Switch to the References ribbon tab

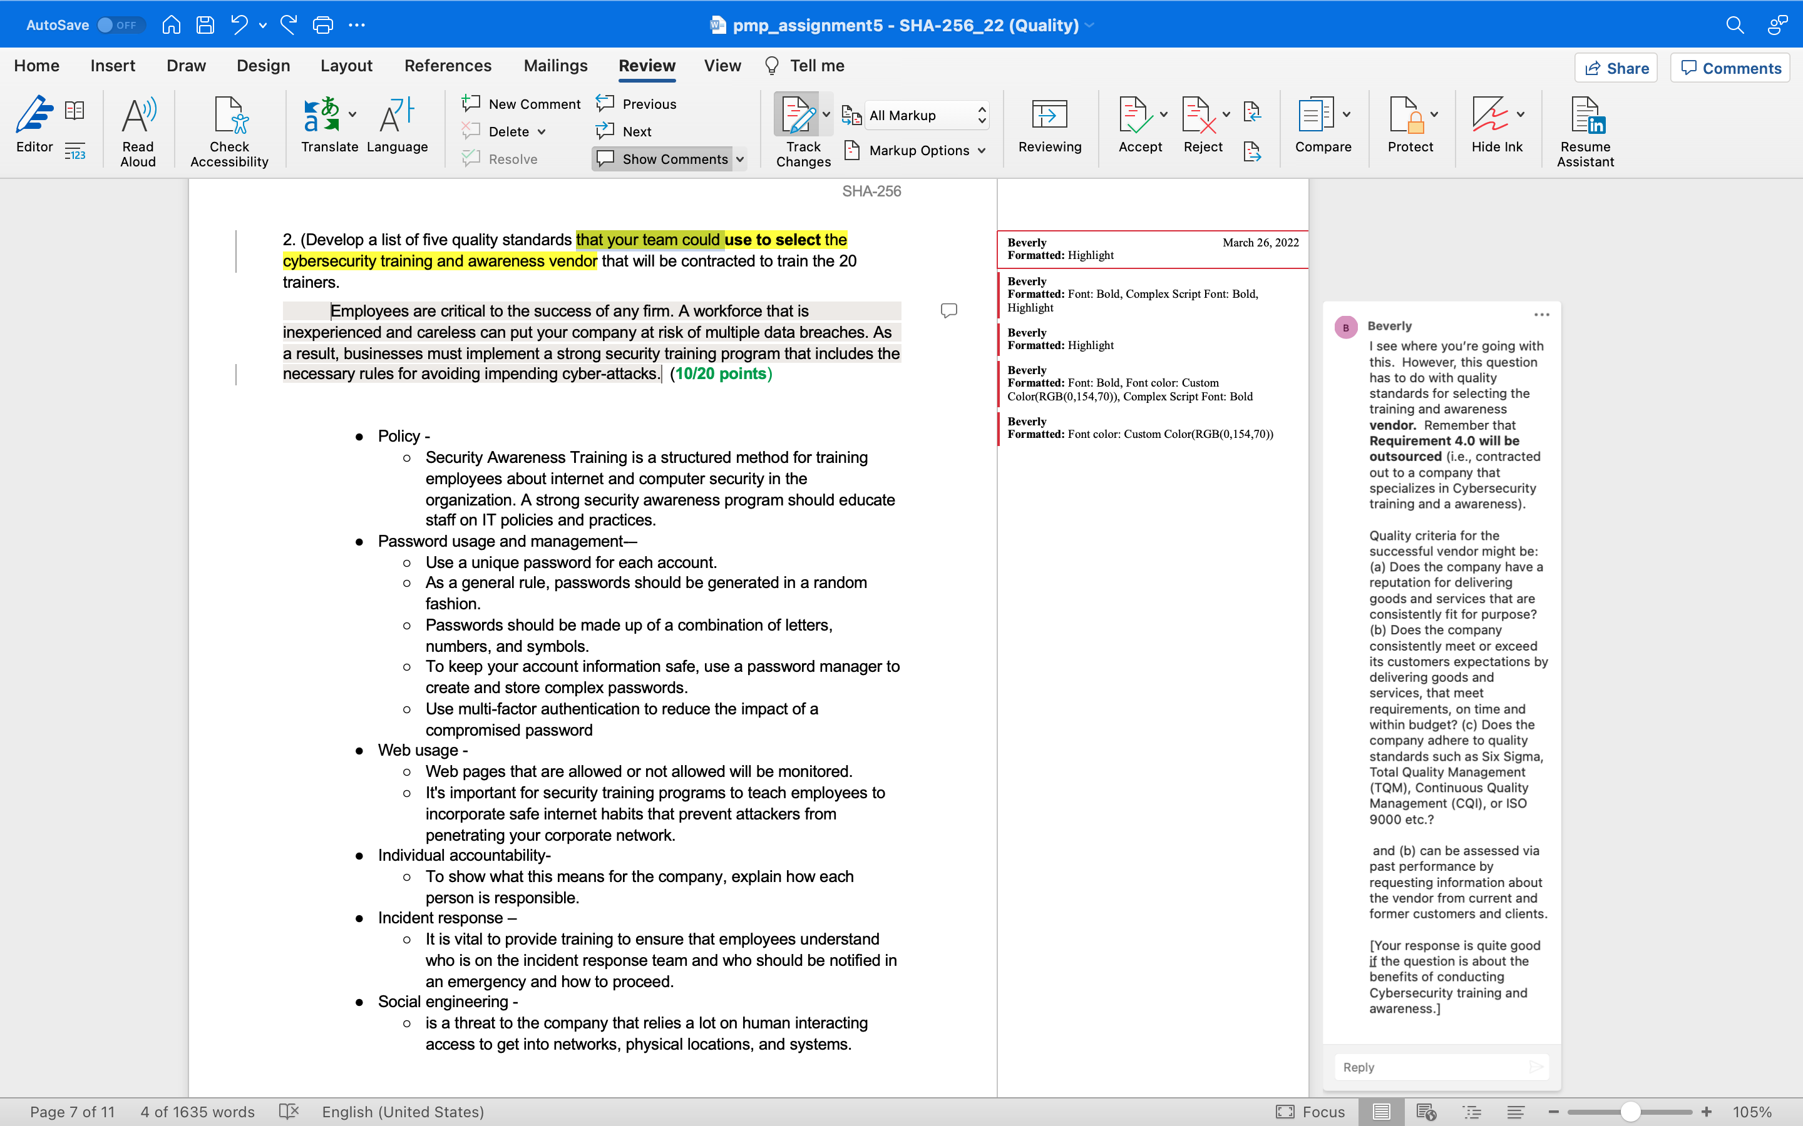(448, 66)
